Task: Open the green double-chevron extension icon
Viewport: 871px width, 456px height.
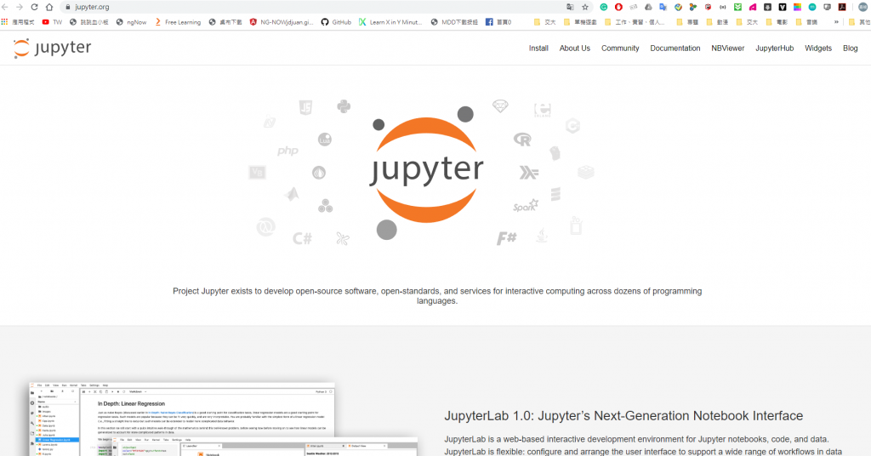Action: pos(737,7)
